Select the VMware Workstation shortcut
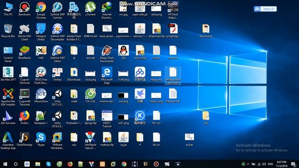The height and width of the screenshot is (168, 299). click(x=57, y=141)
